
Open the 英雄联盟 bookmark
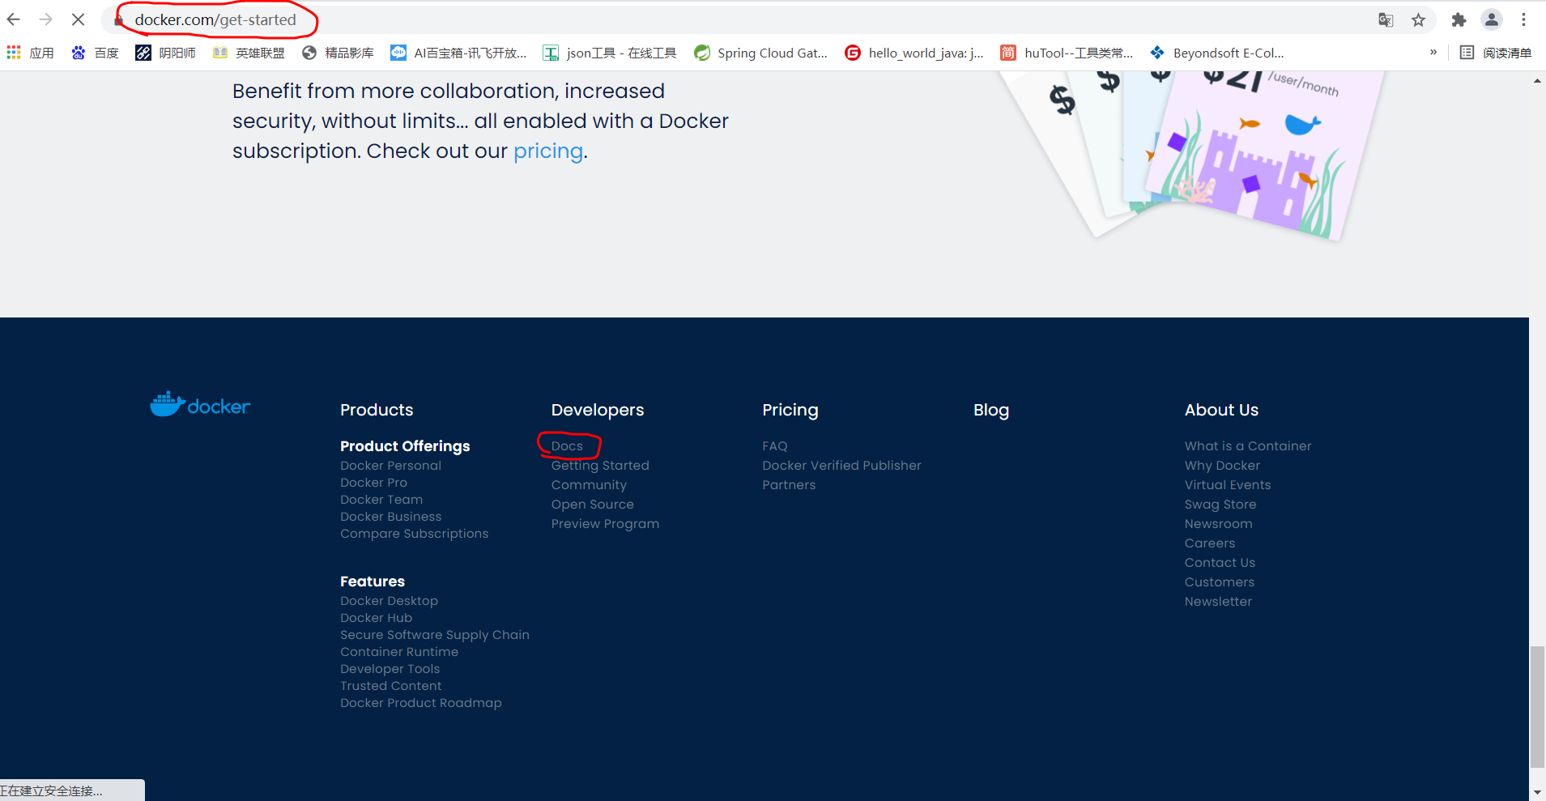click(249, 53)
